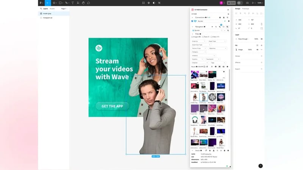303x170 pixels.
Task: Click the search icon in Layers panel
Action: click(x=41, y=9)
